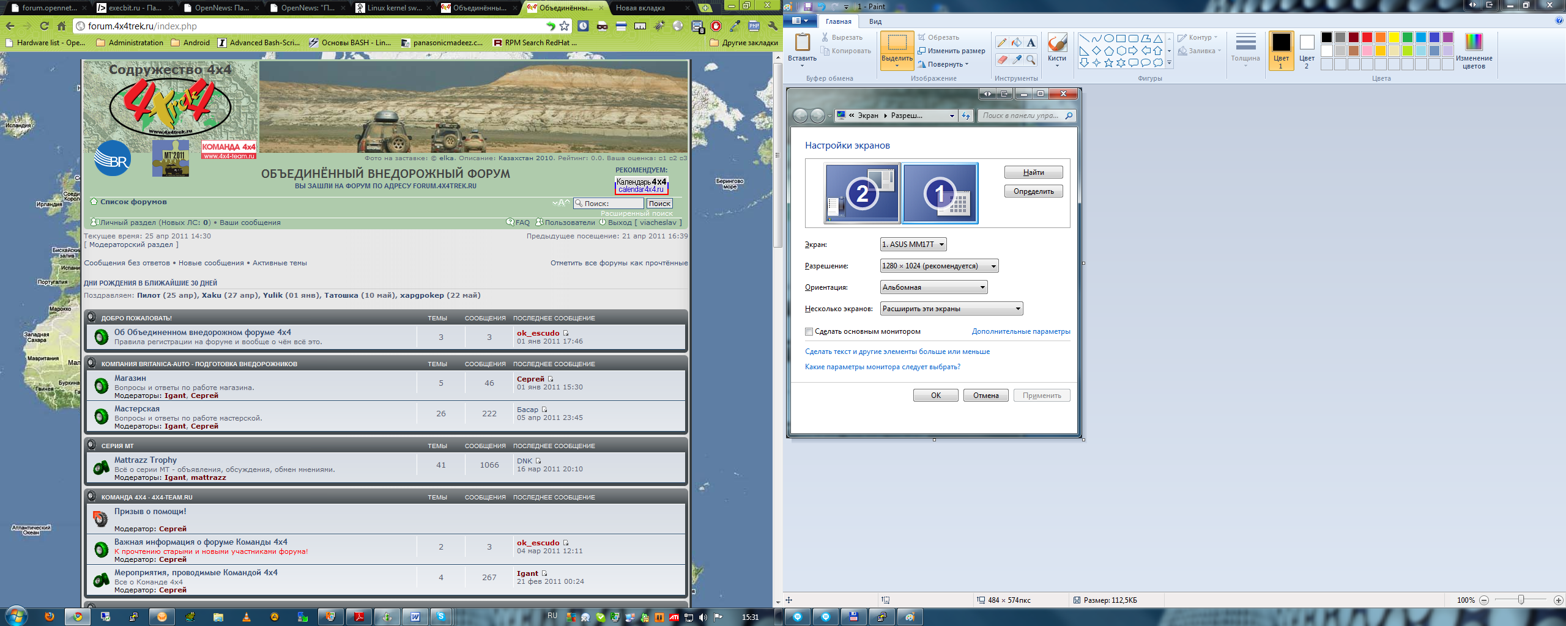Screen dimensions: 1566x626
Task: Select the Magnifier tool in Paint
Action: (1031, 59)
